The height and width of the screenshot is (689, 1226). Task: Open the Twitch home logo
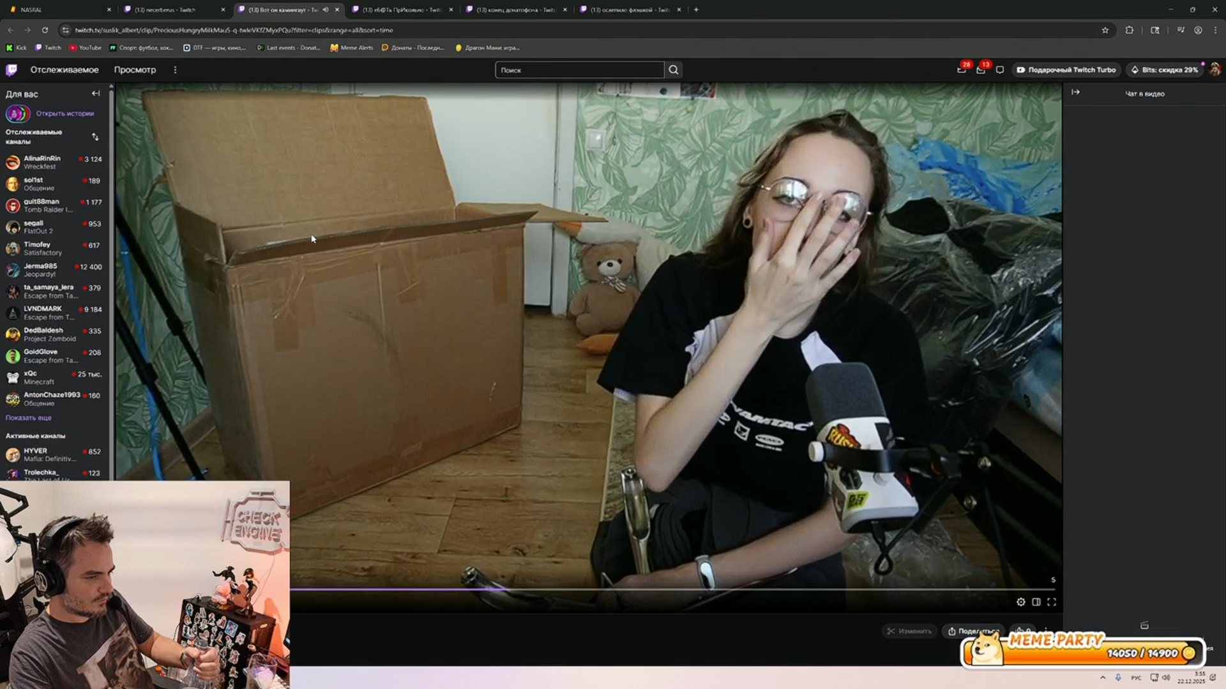coord(11,70)
